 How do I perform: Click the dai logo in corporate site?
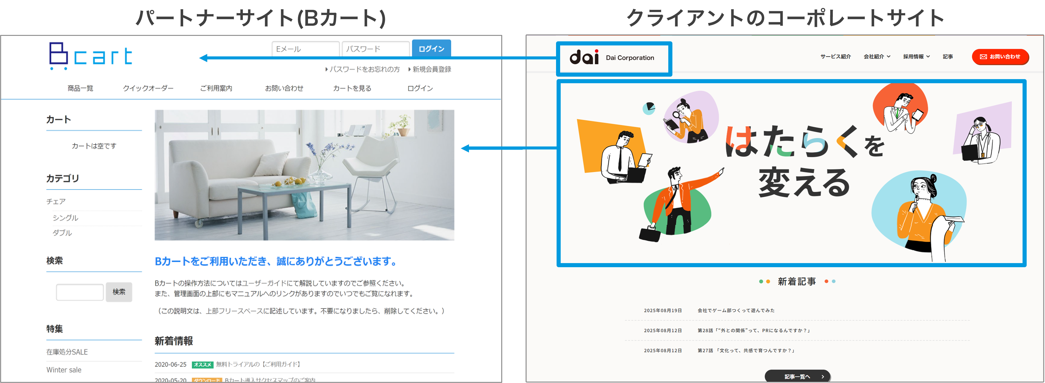click(584, 57)
